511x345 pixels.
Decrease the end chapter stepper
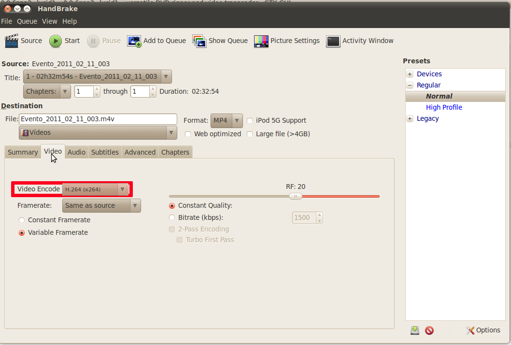click(x=153, y=95)
